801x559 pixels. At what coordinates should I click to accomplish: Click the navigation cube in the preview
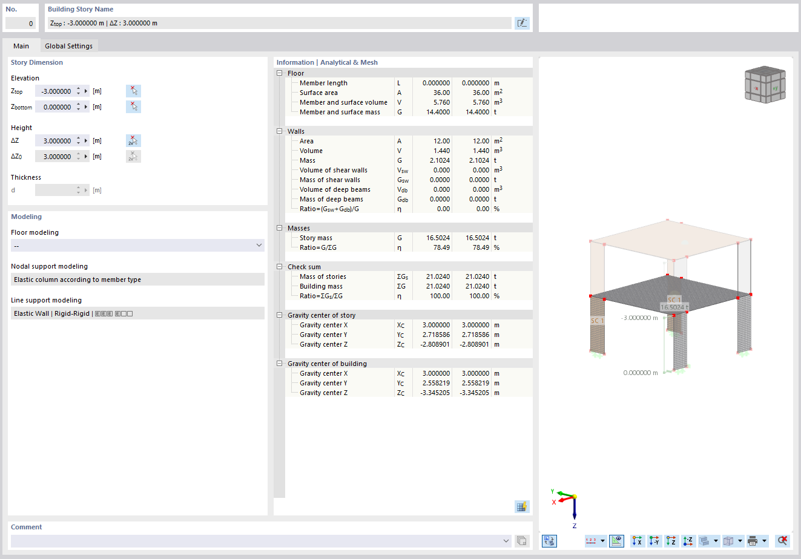[x=765, y=85]
